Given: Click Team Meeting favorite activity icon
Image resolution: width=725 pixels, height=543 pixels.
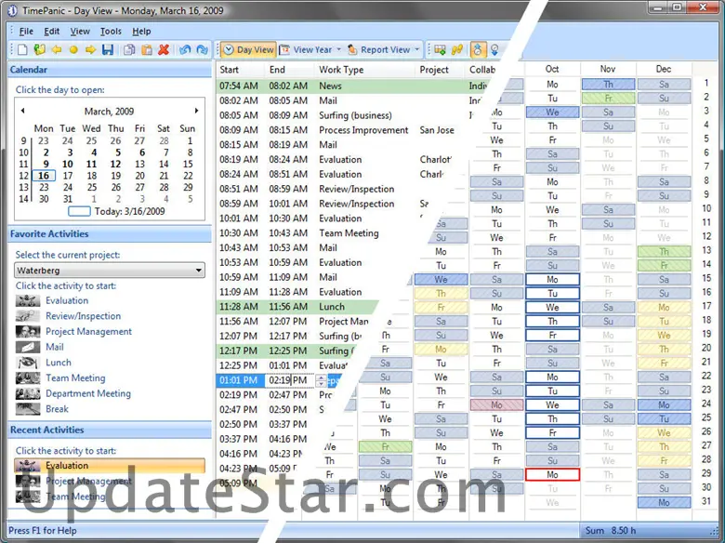Looking at the screenshot, I should tap(28, 377).
